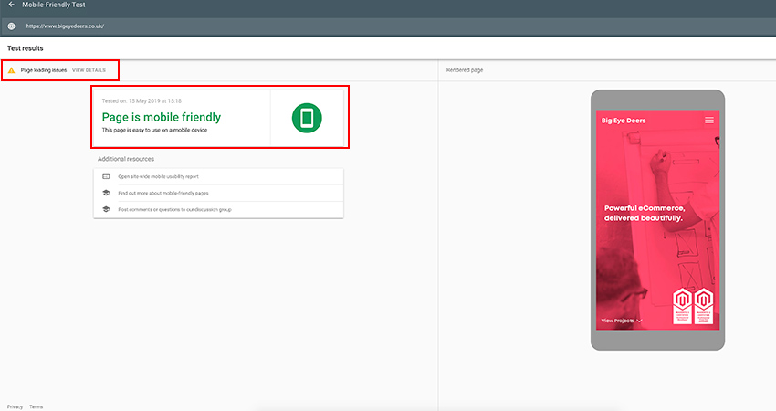This screenshot has width=776, height=411.
Task: Click Big Eye Deers logo in preview
Action: click(624, 121)
